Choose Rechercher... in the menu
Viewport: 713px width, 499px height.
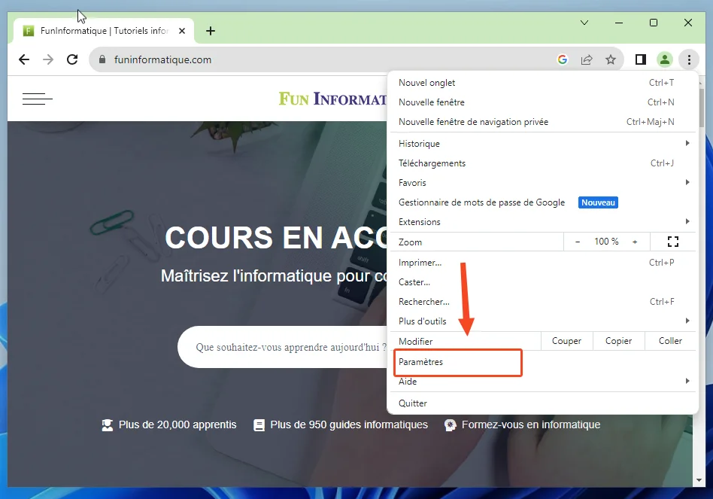coord(542,302)
